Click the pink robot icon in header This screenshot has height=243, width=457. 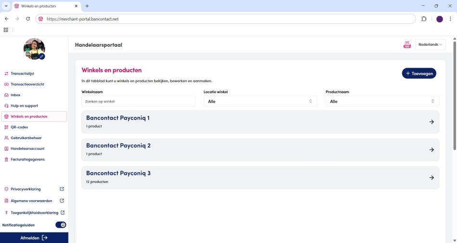(x=407, y=45)
